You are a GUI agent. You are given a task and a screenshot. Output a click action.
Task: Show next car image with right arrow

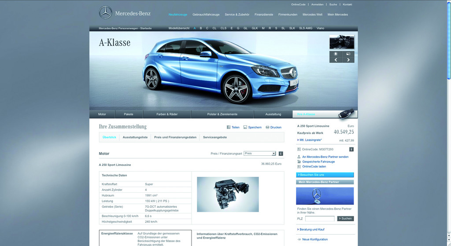click(x=348, y=60)
